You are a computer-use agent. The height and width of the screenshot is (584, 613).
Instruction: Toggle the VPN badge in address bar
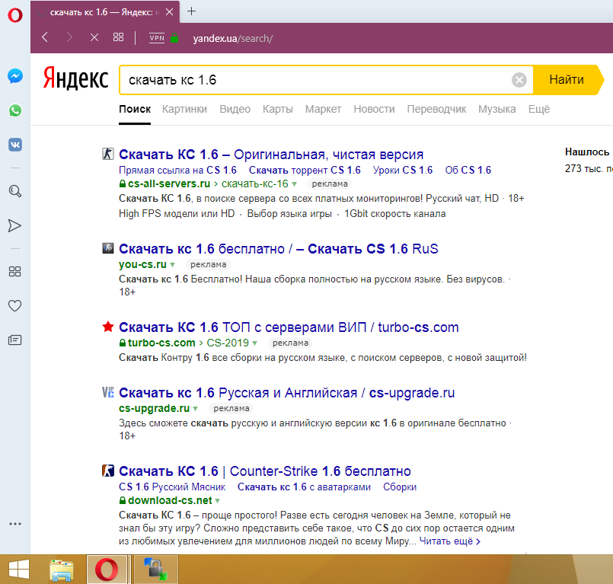(x=157, y=38)
